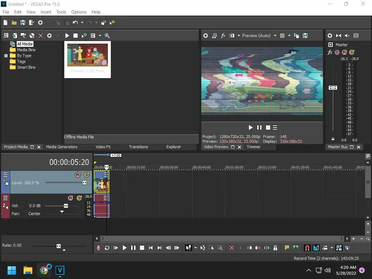The image size is (372, 279).
Task: Toggle preview on external monitor
Action: point(214,36)
